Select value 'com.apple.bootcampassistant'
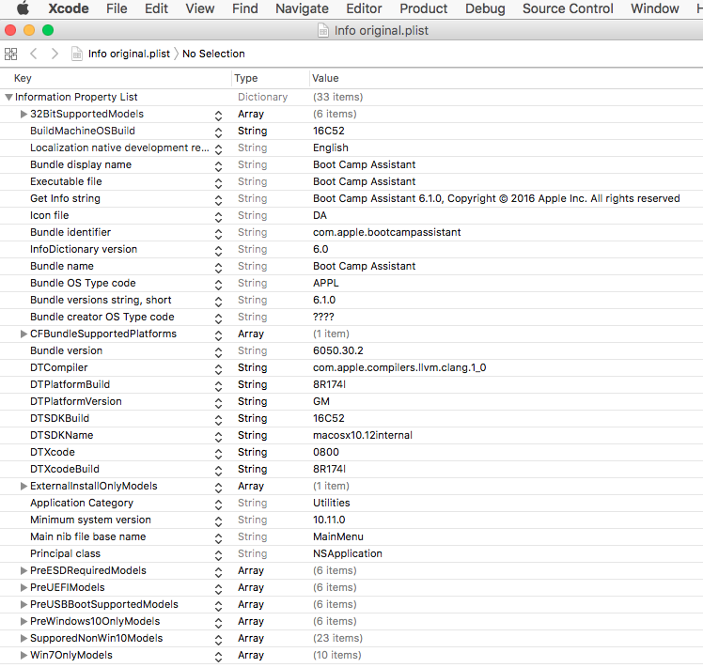This screenshot has width=703, height=668. point(387,232)
